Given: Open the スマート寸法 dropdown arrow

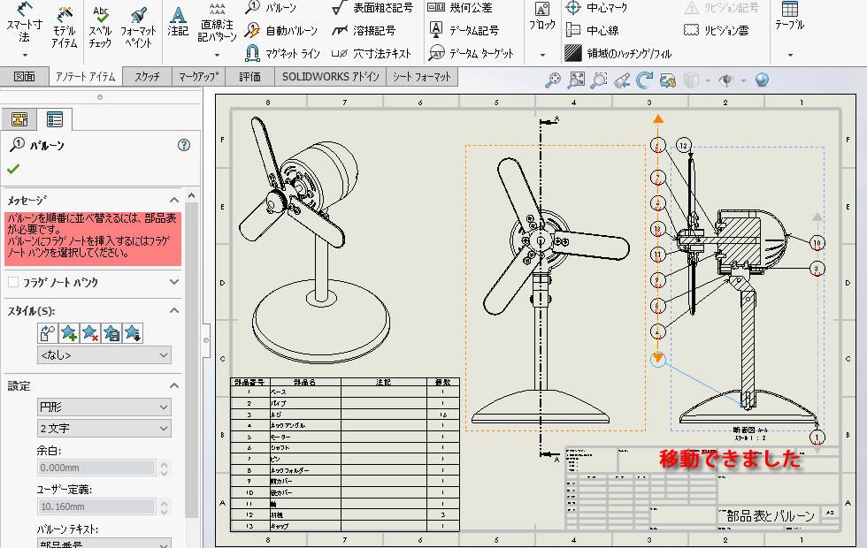Looking at the screenshot, I should (25, 55).
